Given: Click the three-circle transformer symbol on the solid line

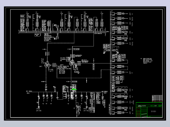Looking at the screenshot, I should (72, 63).
